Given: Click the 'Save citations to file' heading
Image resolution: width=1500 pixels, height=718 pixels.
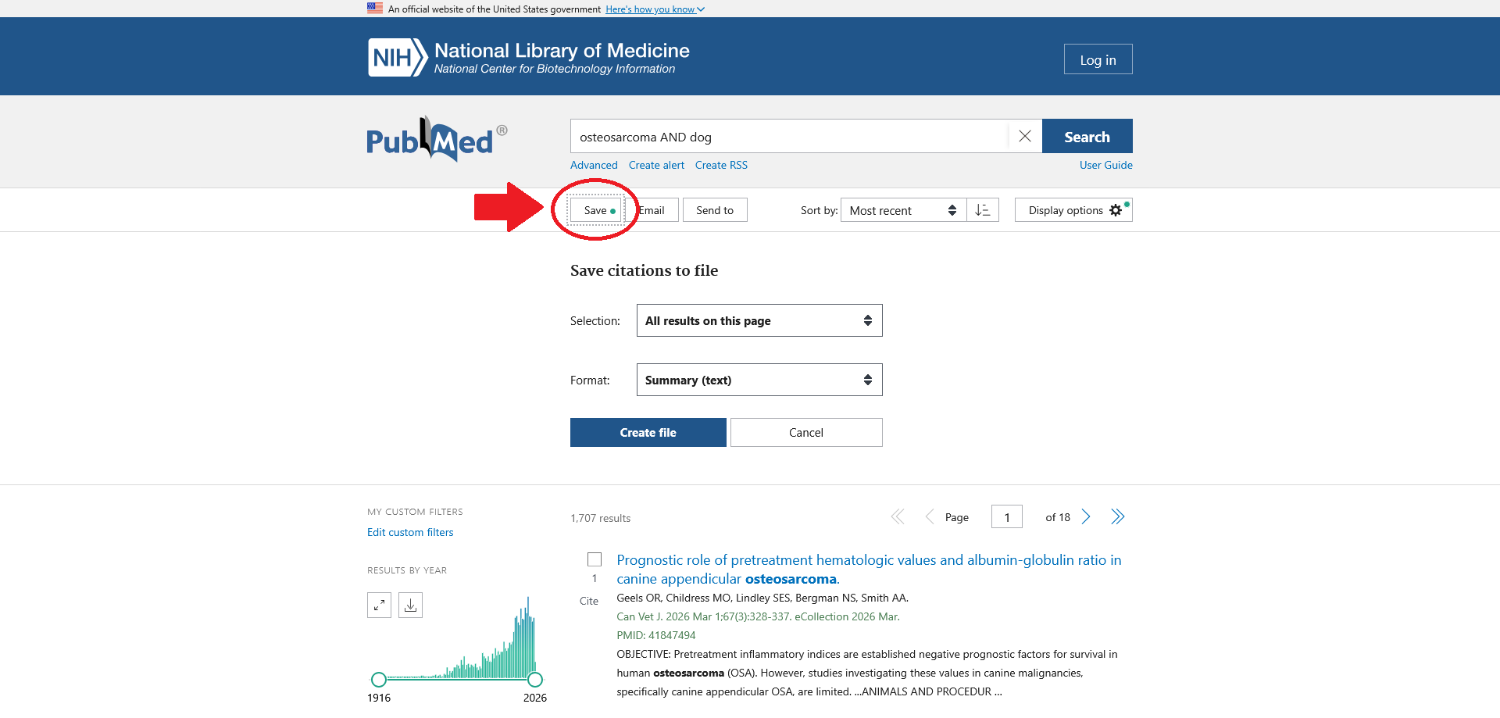Looking at the screenshot, I should coord(644,270).
